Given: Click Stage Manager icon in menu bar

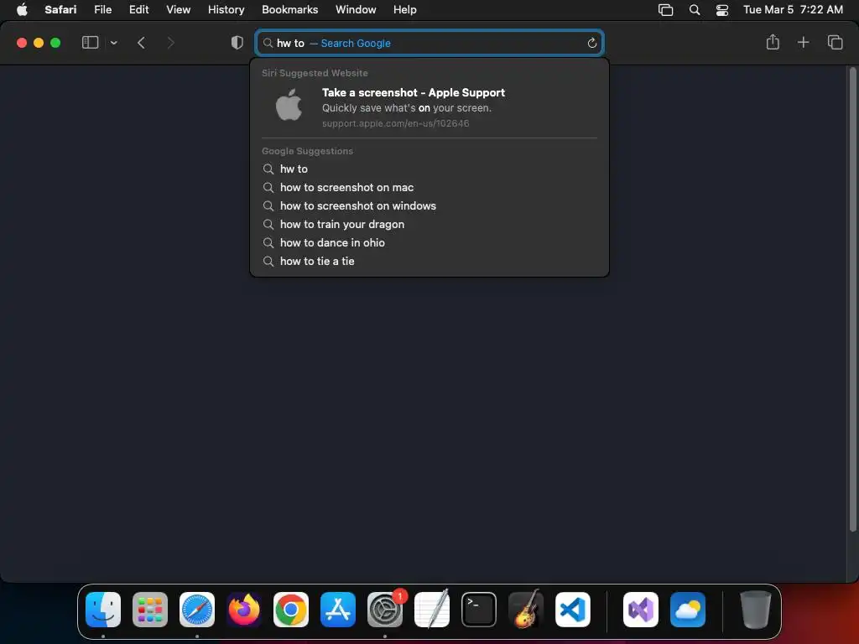Looking at the screenshot, I should (665, 10).
